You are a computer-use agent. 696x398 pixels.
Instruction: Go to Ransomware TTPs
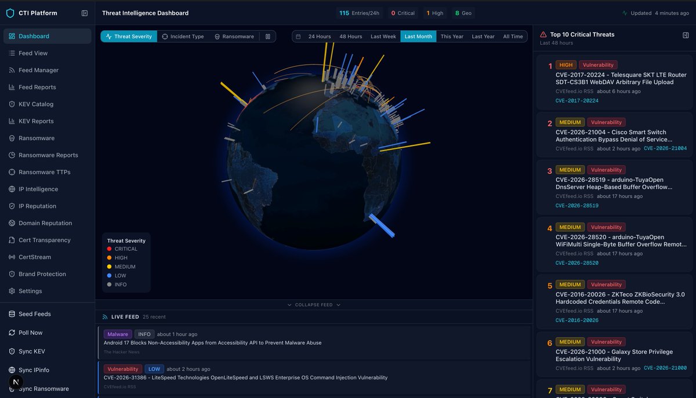(47, 172)
